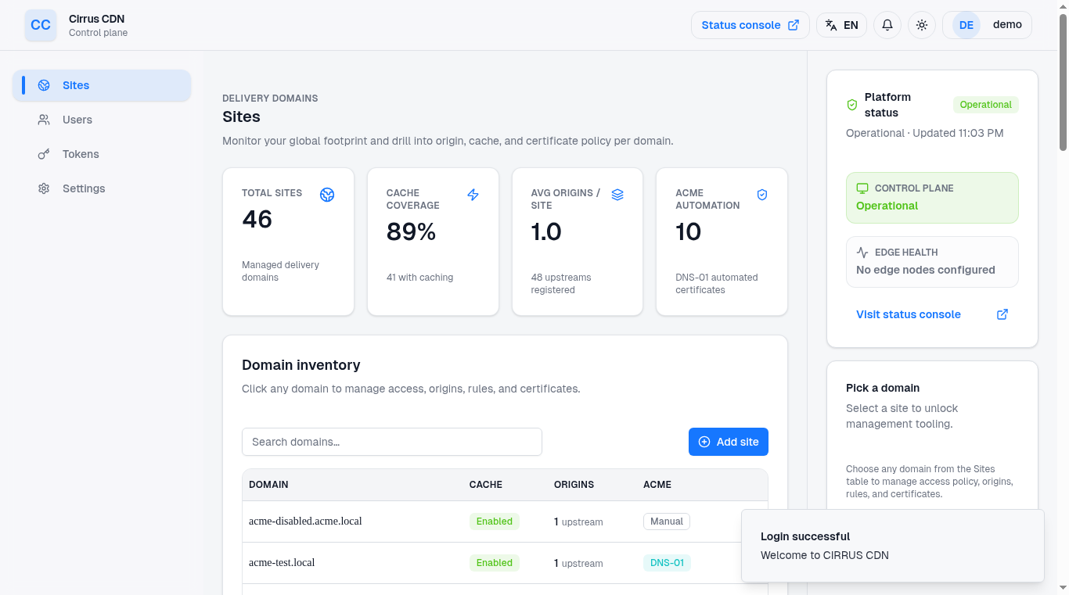Select Tokens in the left navigation
Viewport: 1069px width, 595px height.
pyautogui.click(x=81, y=154)
